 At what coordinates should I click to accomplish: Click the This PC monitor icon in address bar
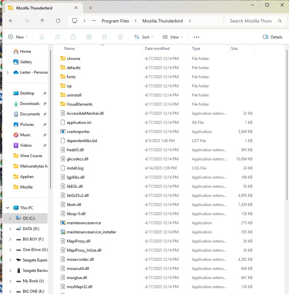pos(75,21)
